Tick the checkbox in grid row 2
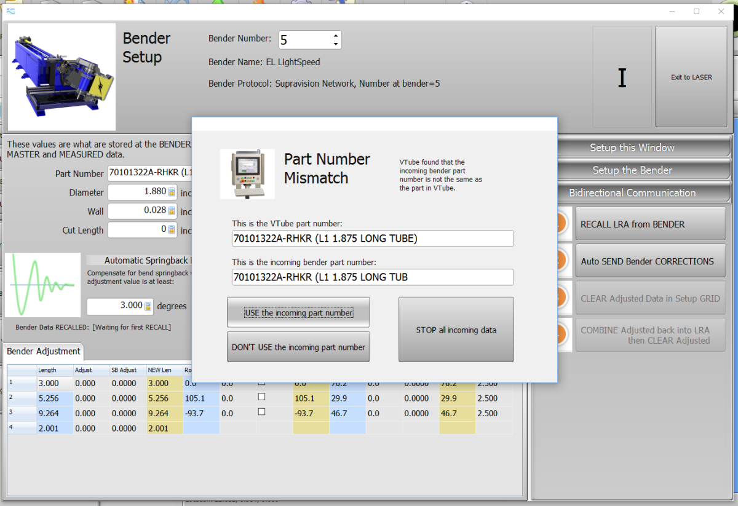Screen dimensions: 738x506 (x=261, y=397)
